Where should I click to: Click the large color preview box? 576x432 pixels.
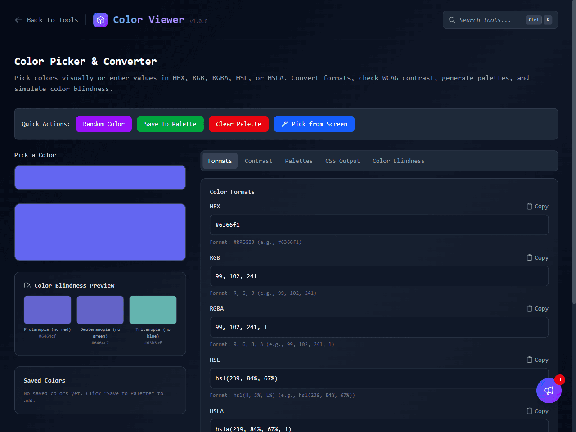(x=100, y=232)
